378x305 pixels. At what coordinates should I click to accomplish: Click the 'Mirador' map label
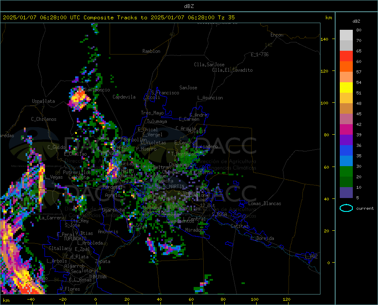(194, 230)
